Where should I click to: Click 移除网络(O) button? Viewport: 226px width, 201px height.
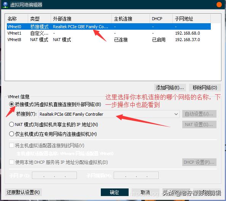(x=205, y=88)
